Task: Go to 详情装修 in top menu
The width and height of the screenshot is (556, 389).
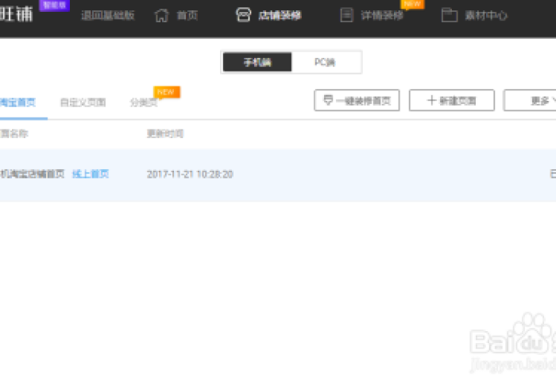Action: [382, 16]
